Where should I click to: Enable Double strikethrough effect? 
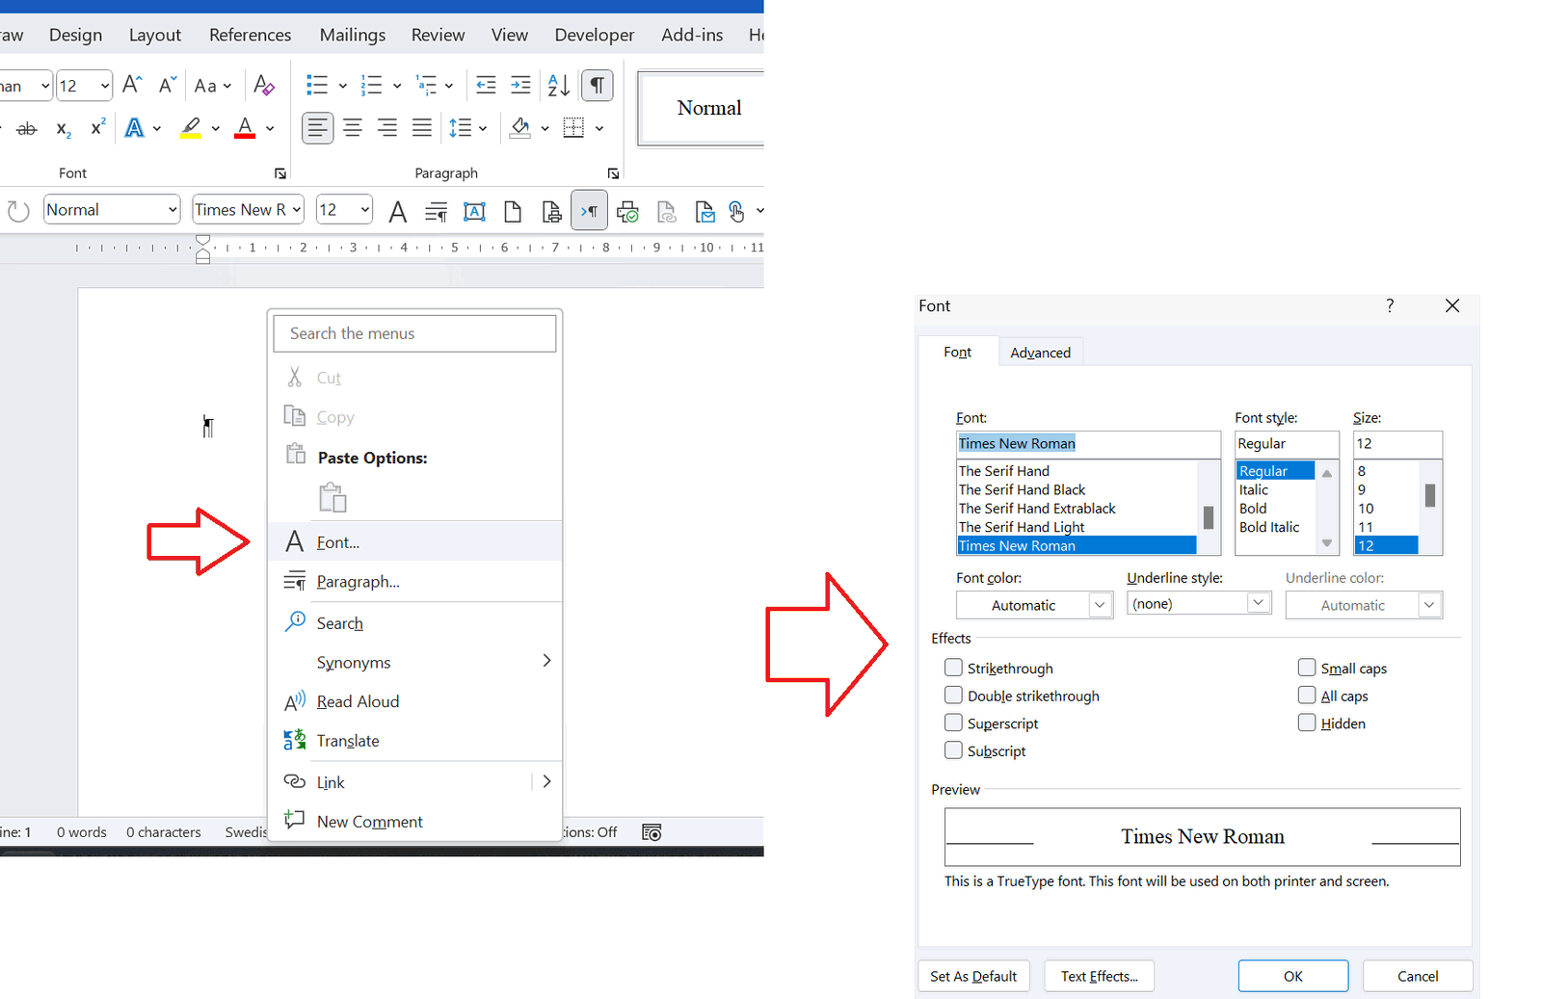(x=953, y=696)
